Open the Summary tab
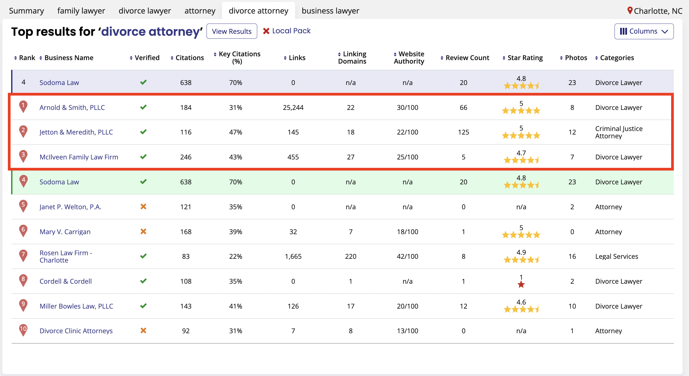The width and height of the screenshot is (689, 376). click(26, 11)
